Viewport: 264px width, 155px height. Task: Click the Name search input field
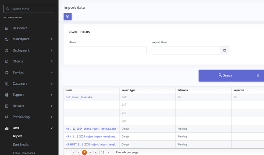tap(107, 50)
